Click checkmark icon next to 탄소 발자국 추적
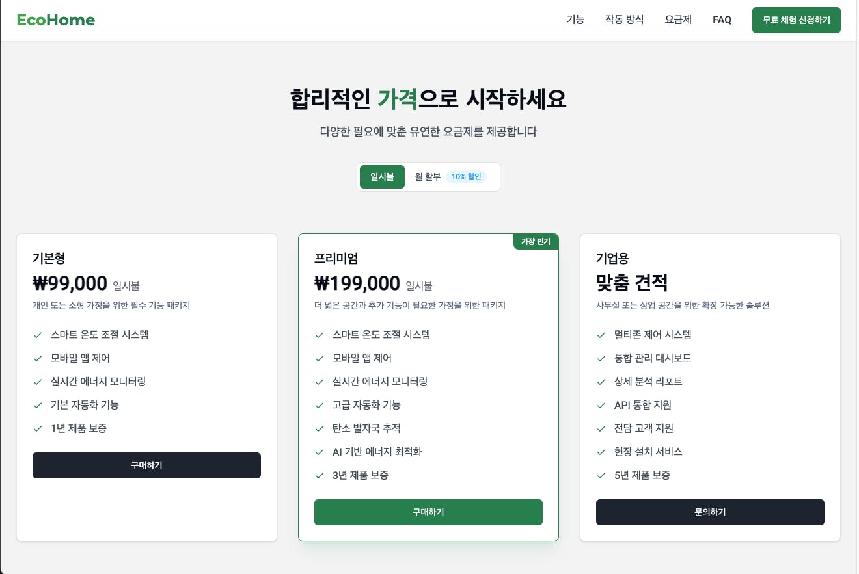This screenshot has width=859, height=574. coord(320,429)
